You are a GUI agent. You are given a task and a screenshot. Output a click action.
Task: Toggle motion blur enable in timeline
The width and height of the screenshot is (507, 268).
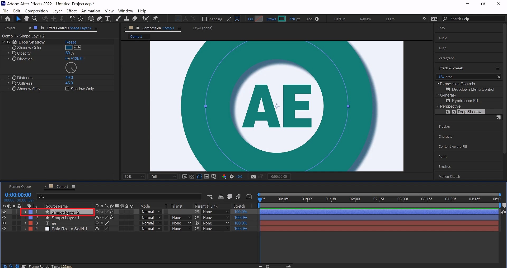coord(238,197)
